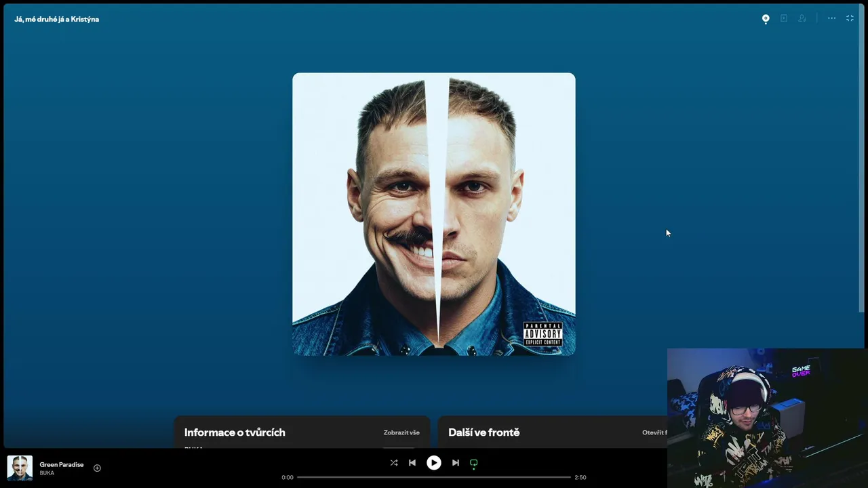
Task: Click the album title Já, mé druhé já a Kristýna
Action: (57, 19)
